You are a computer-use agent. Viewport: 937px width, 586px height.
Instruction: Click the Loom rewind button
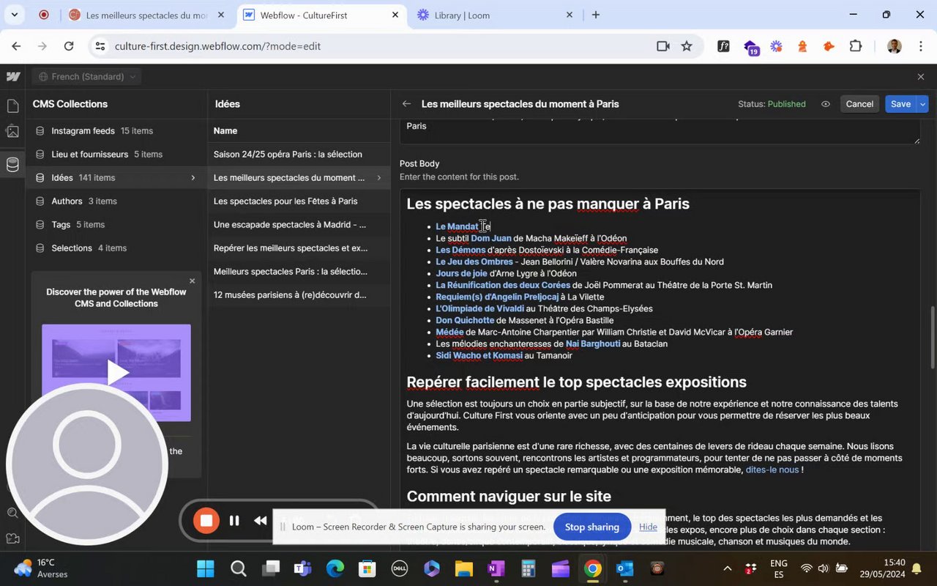(261, 521)
